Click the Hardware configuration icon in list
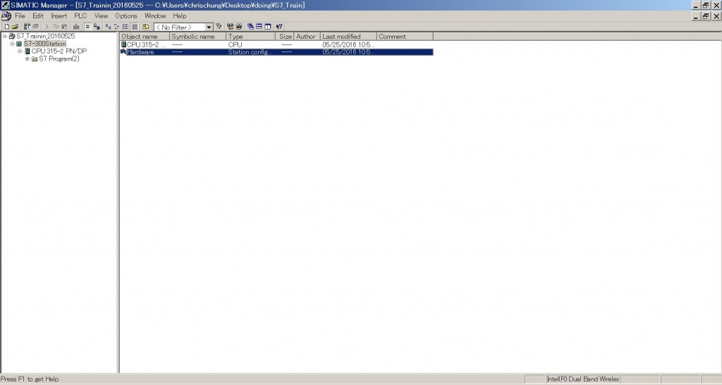This screenshot has width=722, height=385. 123,52
